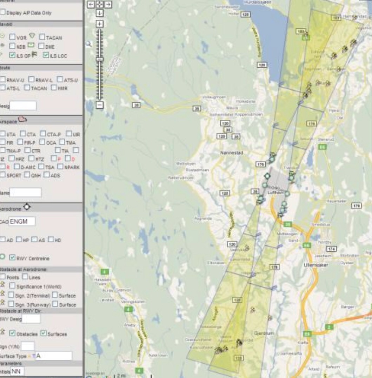Pan the map right with the arrow button
372x378 pixels.
(x=108, y=4)
